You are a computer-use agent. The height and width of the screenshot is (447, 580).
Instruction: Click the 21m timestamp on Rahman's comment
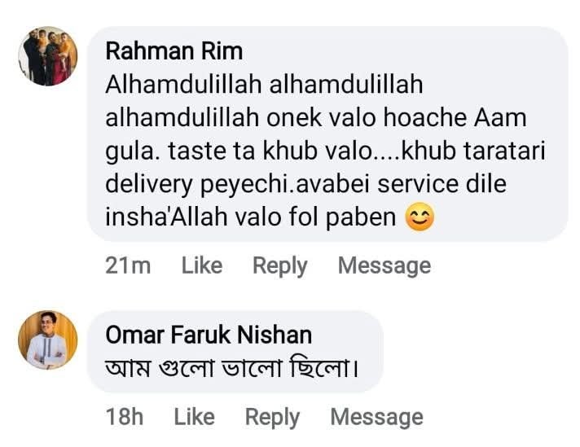128,265
